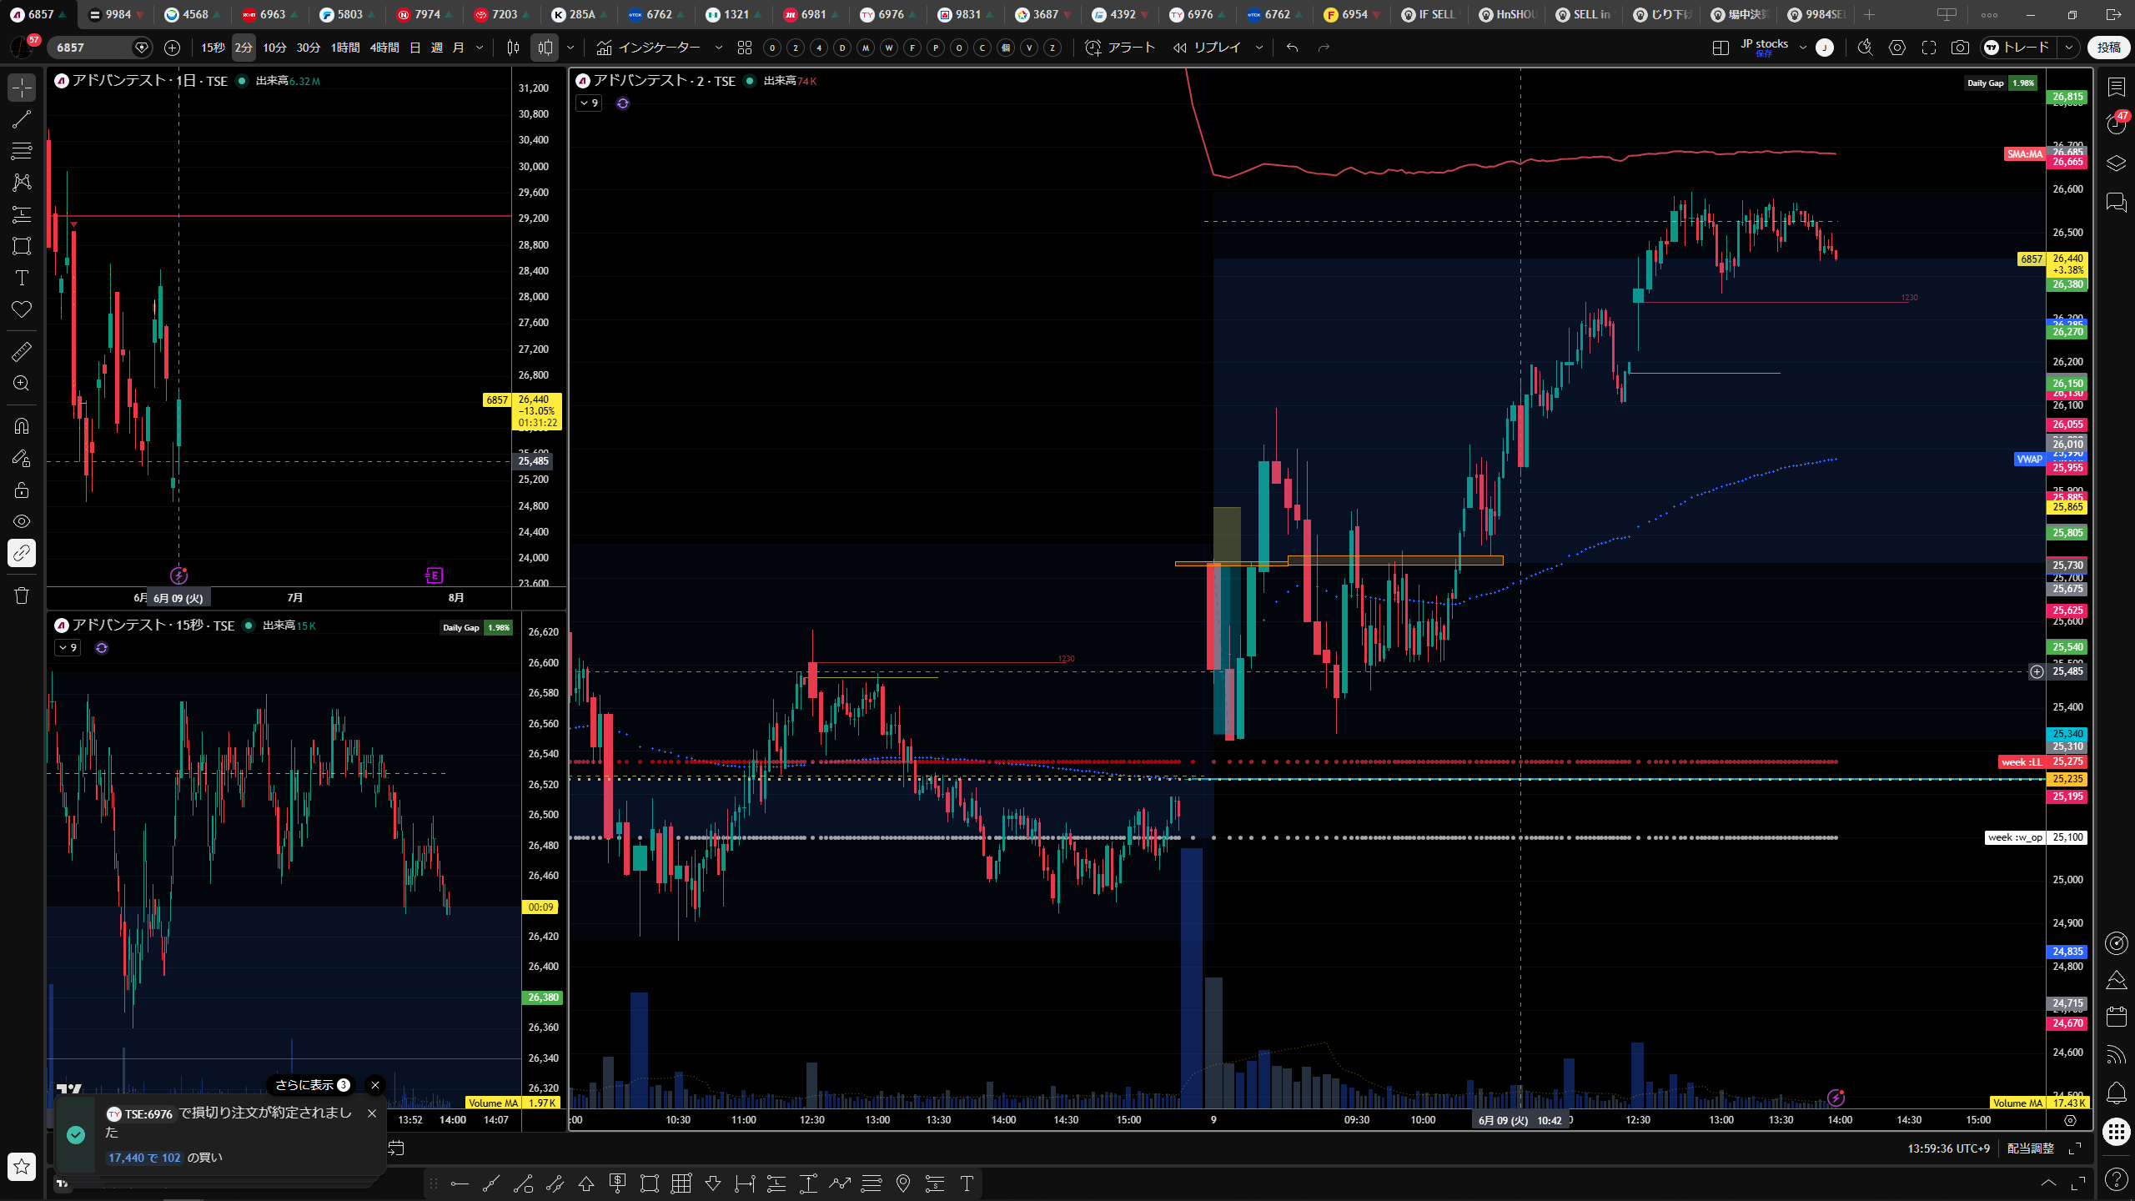Switch to the 6954 tab

click(x=1353, y=14)
